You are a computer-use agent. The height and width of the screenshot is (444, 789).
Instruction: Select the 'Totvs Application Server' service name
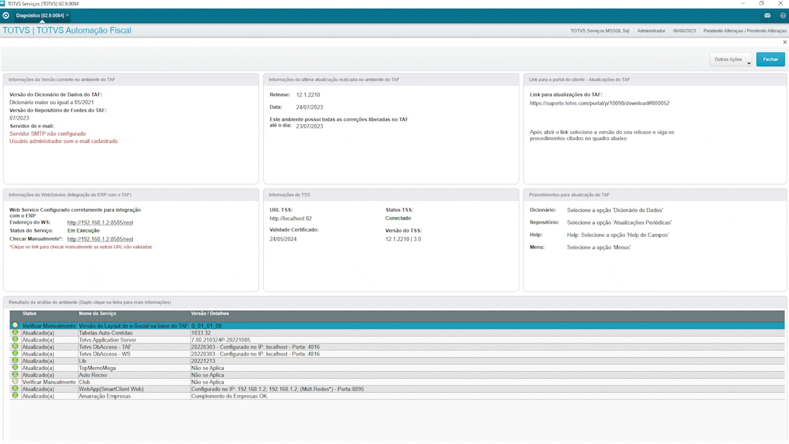(107, 340)
